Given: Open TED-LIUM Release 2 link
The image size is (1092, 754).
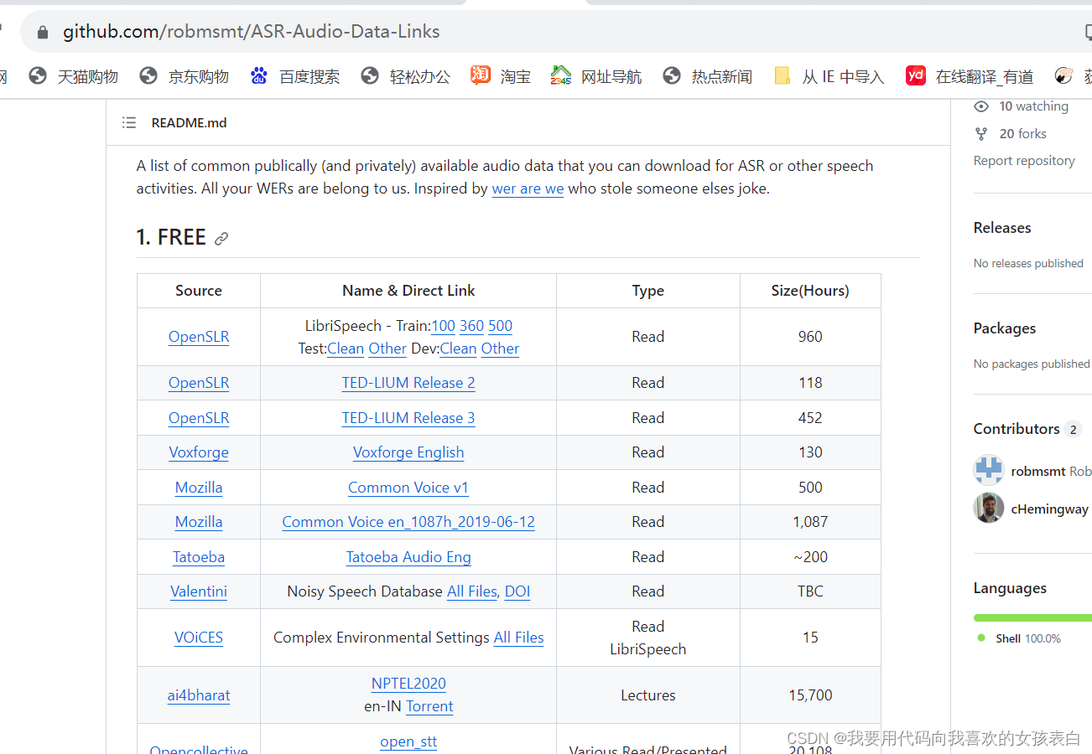Looking at the screenshot, I should pyautogui.click(x=408, y=383).
